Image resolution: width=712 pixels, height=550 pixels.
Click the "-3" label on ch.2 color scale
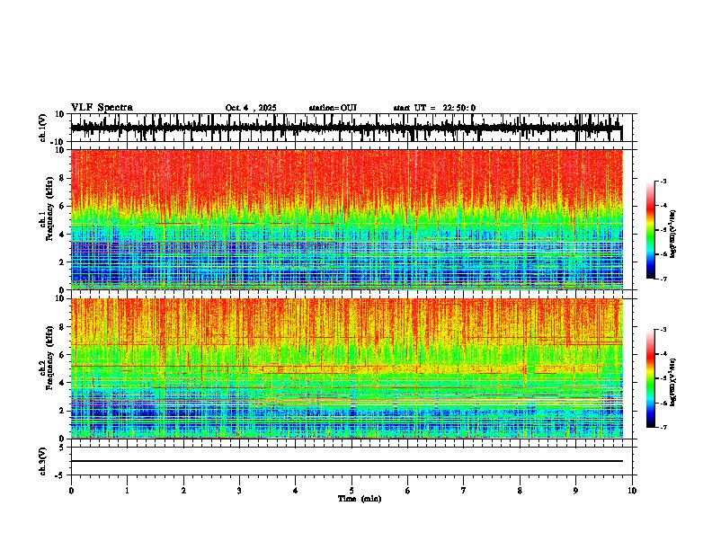[663, 330]
